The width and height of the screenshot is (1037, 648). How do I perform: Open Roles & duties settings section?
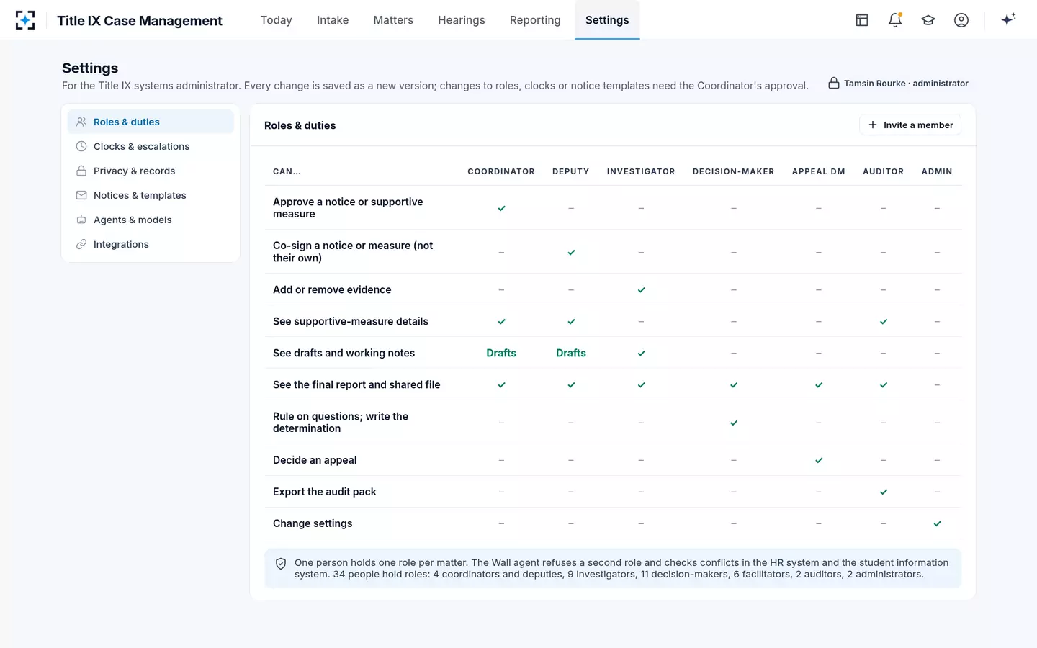(x=151, y=122)
